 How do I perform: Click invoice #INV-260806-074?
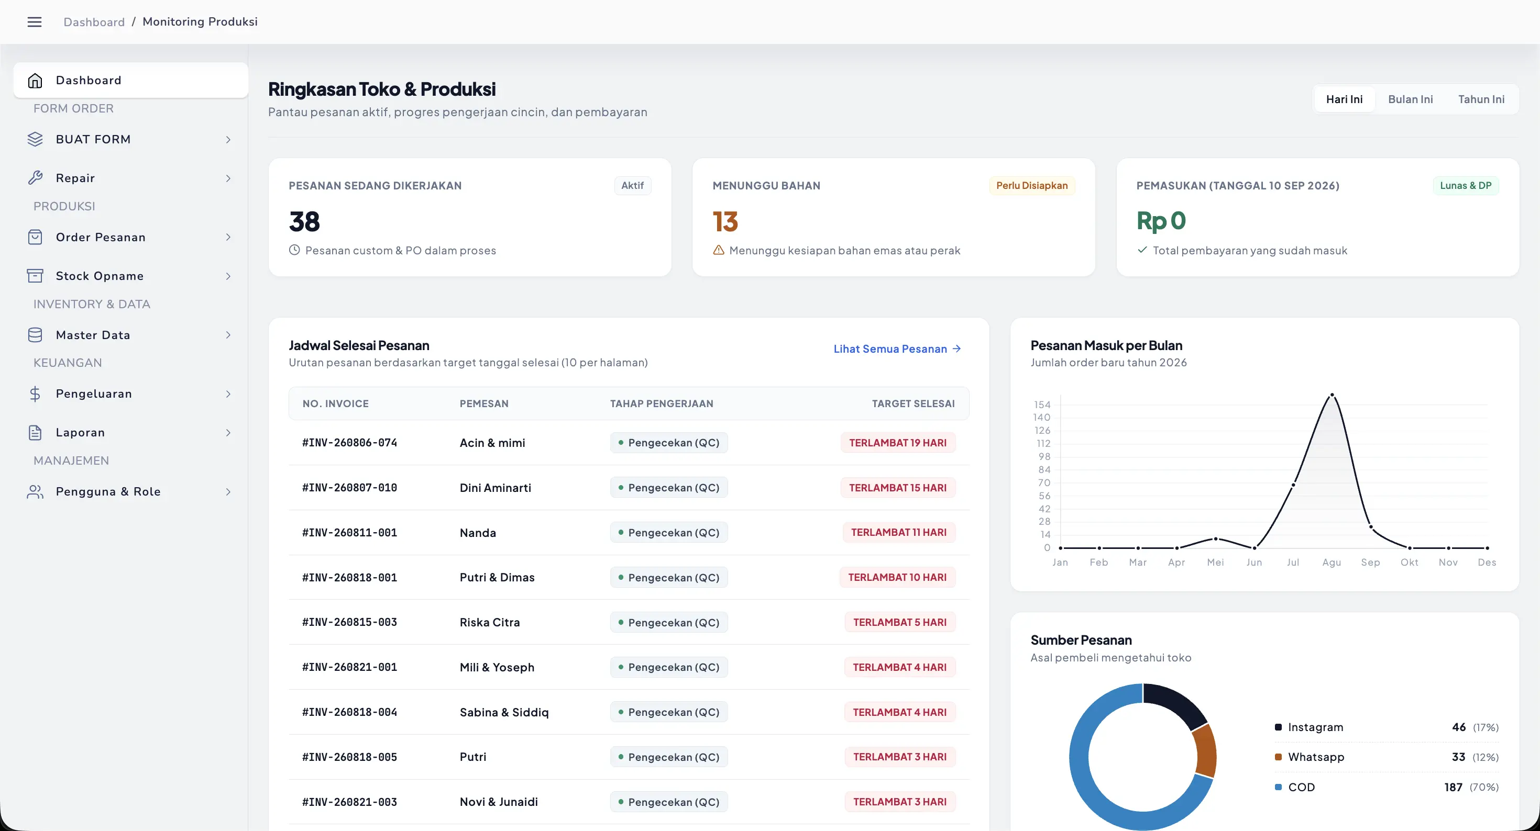pyautogui.click(x=350, y=443)
